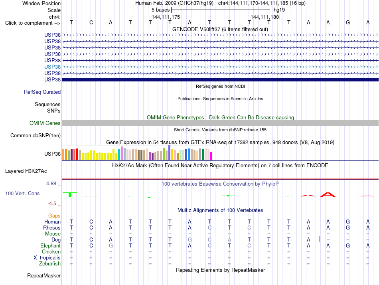Click the green bracket in the Dog alignment row
Screen dimensions: 379x285
[319, 239]
